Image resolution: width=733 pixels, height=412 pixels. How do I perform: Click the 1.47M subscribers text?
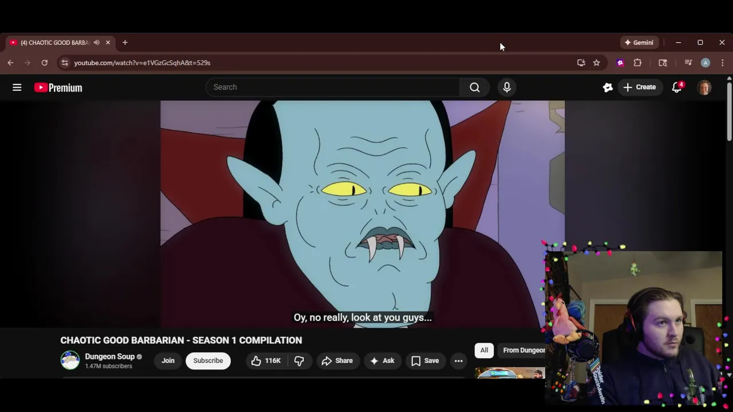pos(109,366)
